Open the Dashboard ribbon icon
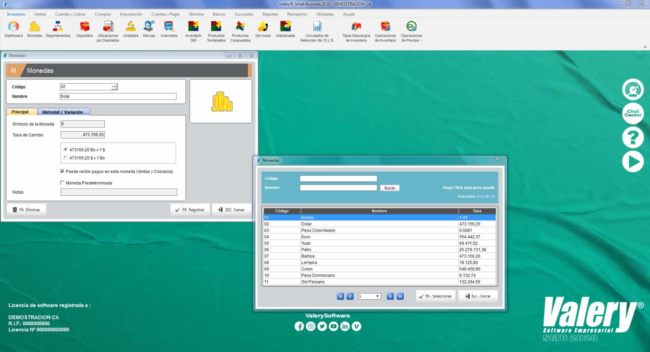This screenshot has width=650, height=352. (x=14, y=29)
